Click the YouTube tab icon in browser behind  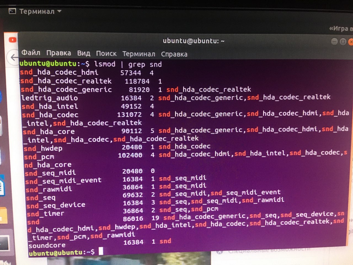(12, 40)
